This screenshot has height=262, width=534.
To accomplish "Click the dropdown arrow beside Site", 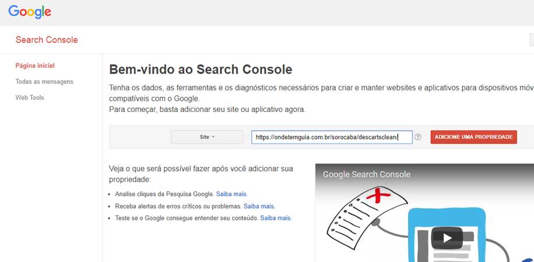I will (213, 137).
